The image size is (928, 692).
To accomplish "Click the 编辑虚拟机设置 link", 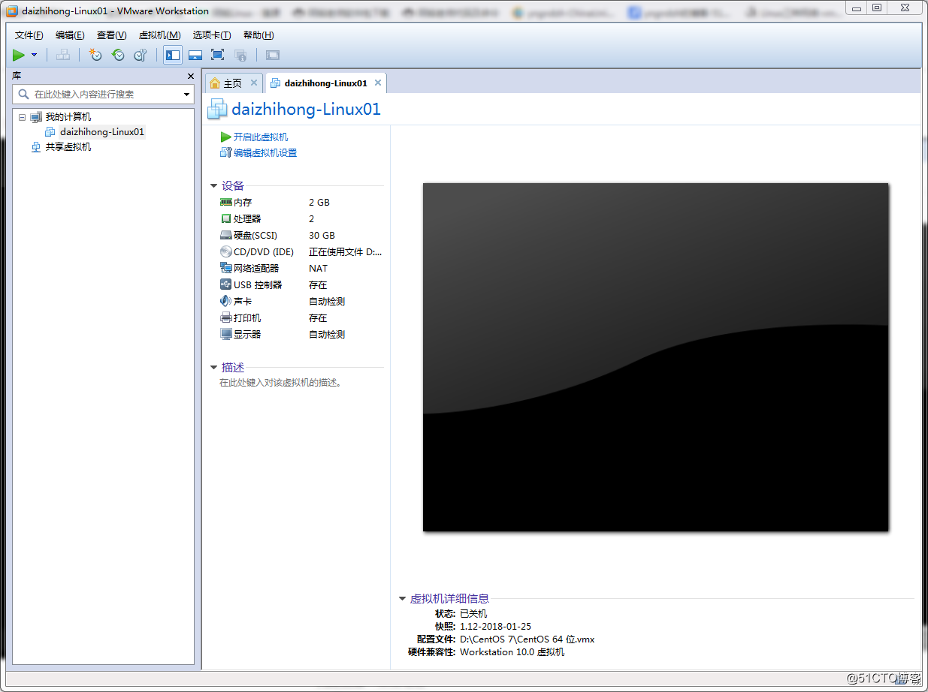I will (265, 152).
